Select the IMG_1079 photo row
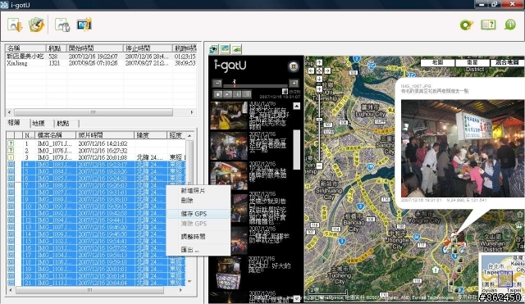 point(96,157)
